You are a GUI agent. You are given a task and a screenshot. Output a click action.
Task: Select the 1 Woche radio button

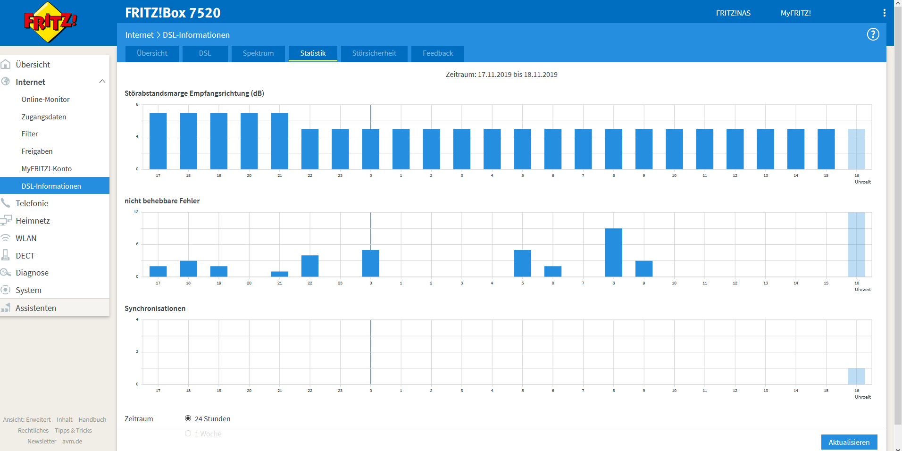click(188, 434)
